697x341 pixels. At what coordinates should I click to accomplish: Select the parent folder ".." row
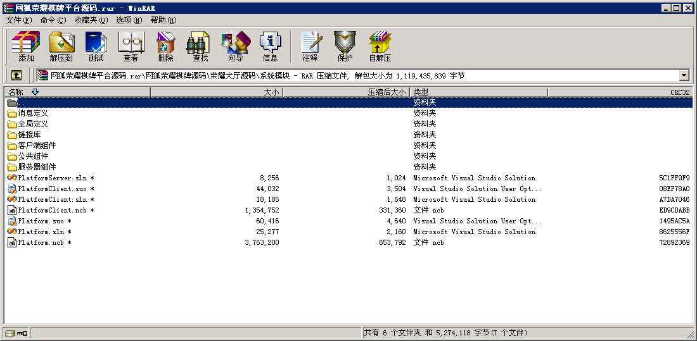click(348, 102)
